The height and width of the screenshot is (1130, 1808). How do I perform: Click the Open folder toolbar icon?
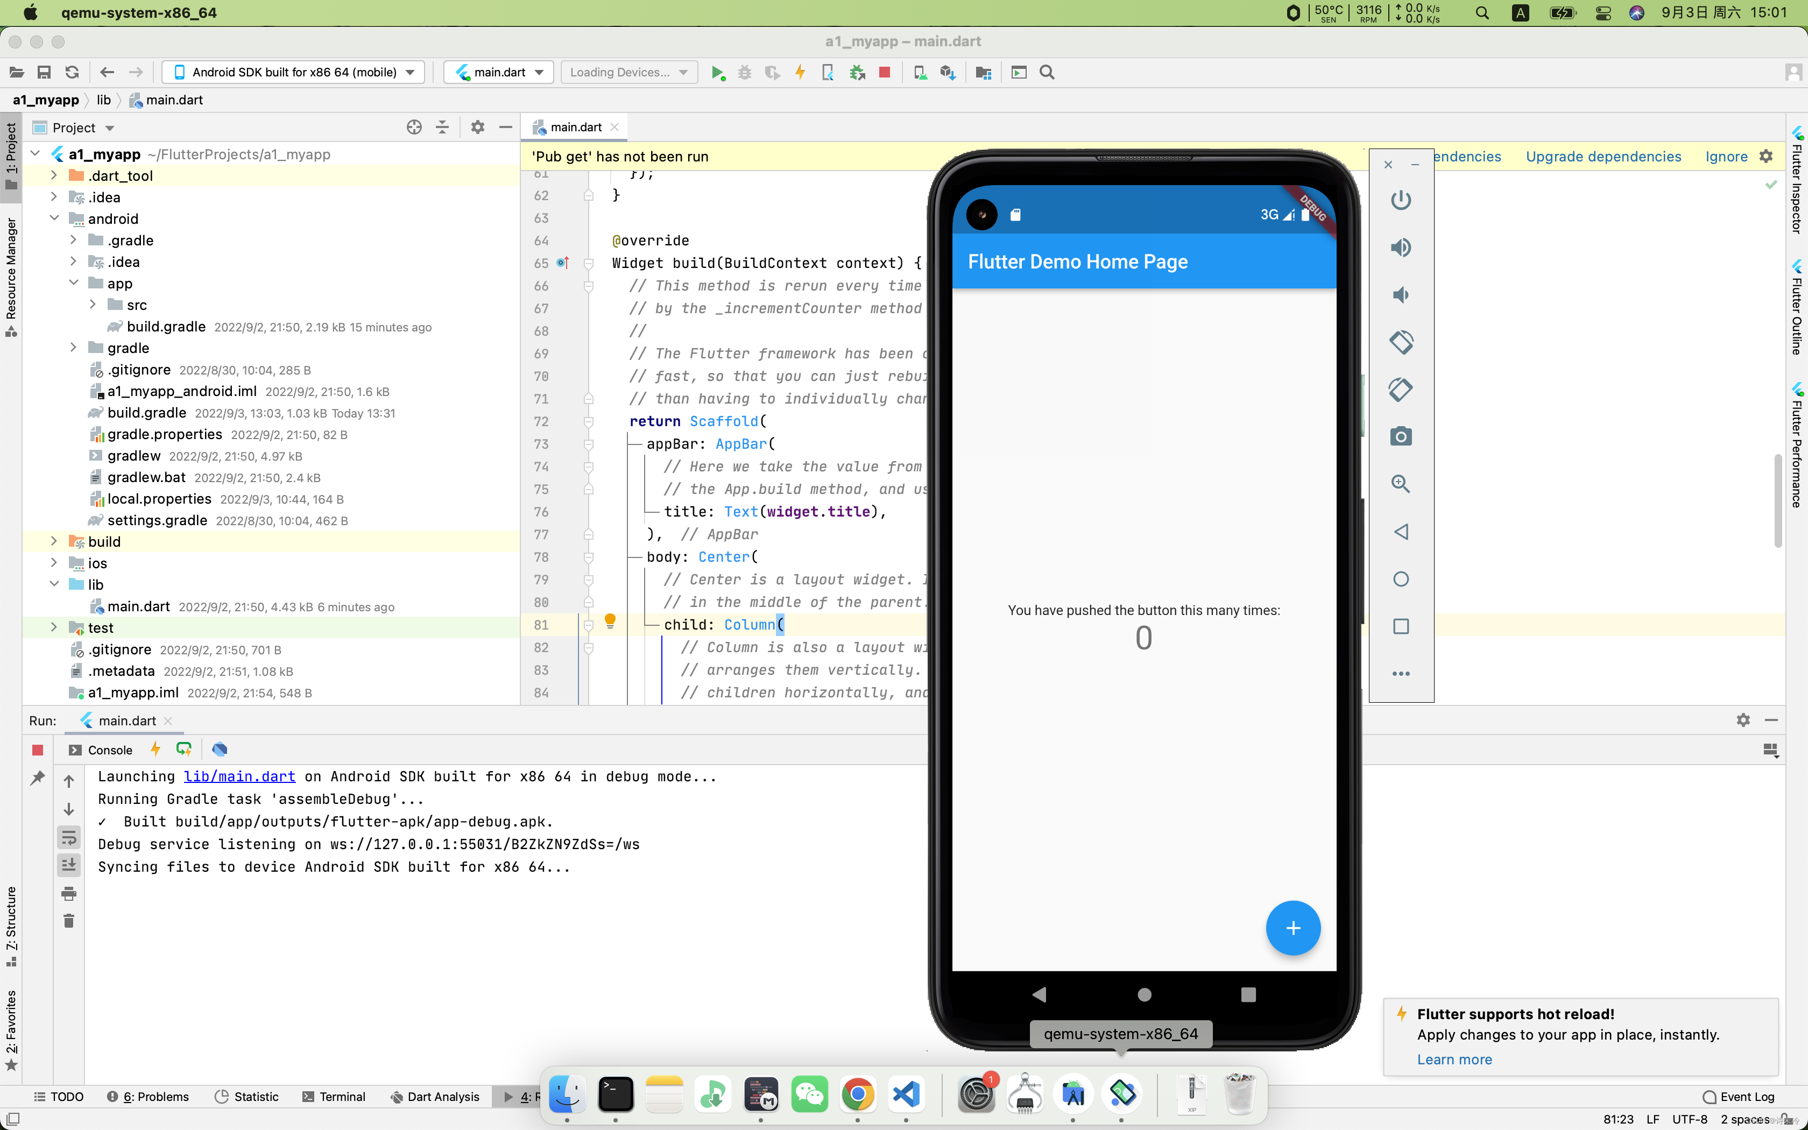17,73
